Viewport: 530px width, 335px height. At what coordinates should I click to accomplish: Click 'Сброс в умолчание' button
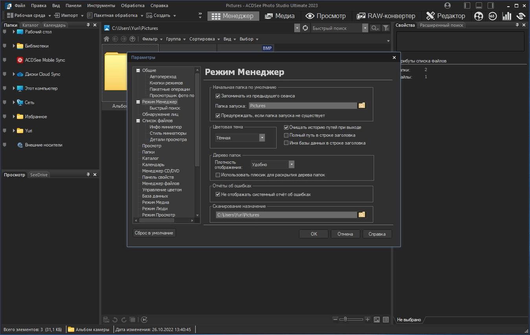pos(154,233)
